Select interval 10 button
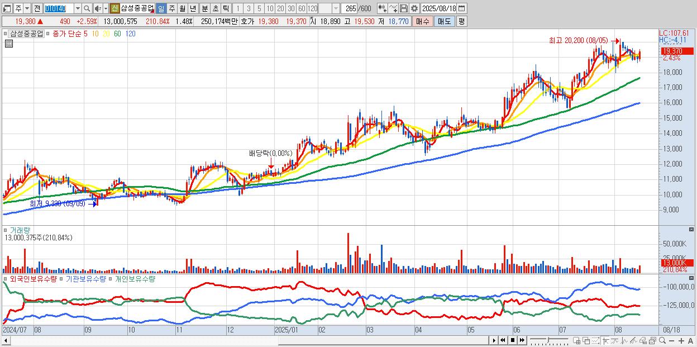The image size is (697, 347). pos(270,8)
